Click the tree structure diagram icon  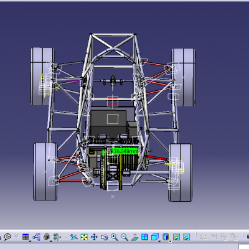click(x=36, y=237)
